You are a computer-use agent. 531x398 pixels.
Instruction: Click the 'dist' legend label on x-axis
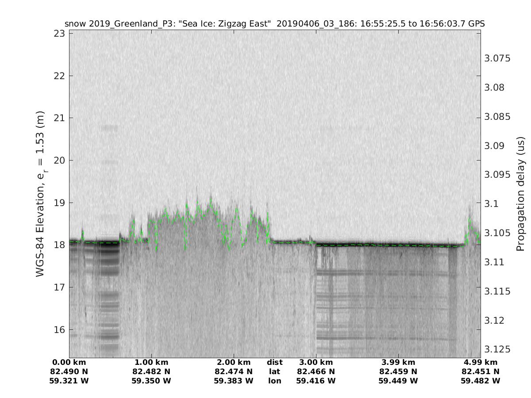coord(274,363)
